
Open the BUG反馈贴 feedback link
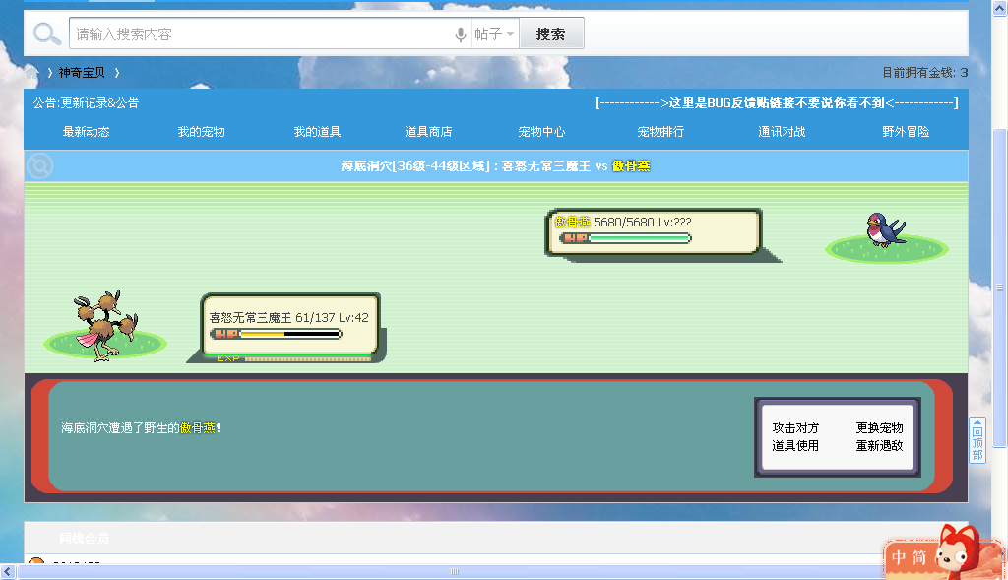tap(777, 102)
